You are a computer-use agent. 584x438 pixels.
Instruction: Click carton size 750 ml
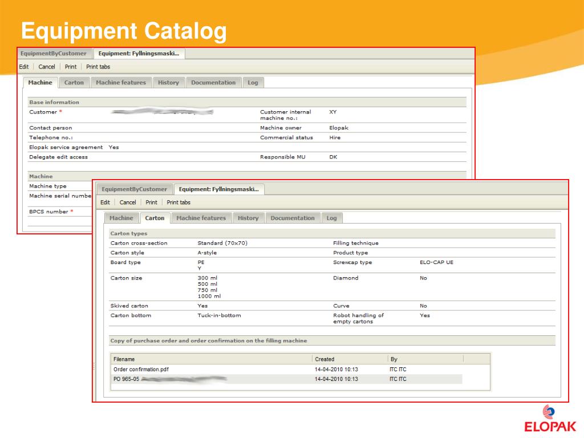(x=208, y=290)
